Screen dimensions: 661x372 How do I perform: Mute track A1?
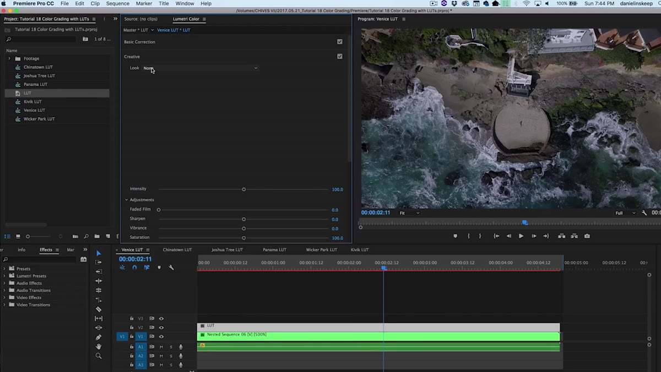pyautogui.click(x=161, y=347)
